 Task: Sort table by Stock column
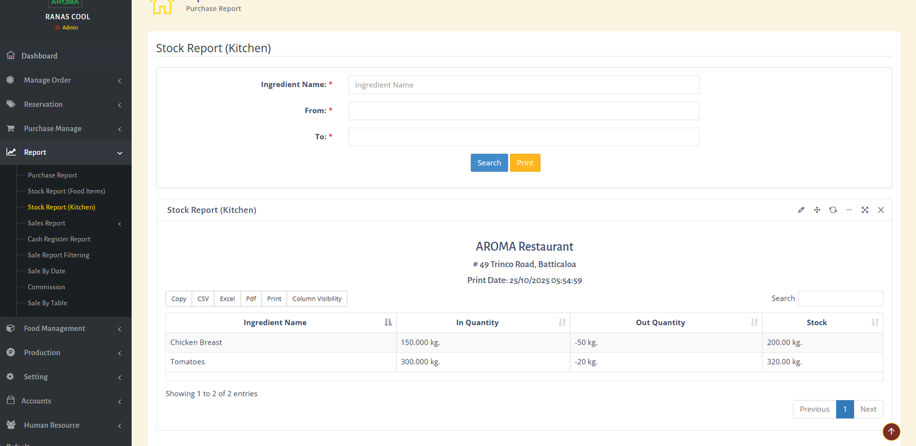pyautogui.click(x=816, y=323)
